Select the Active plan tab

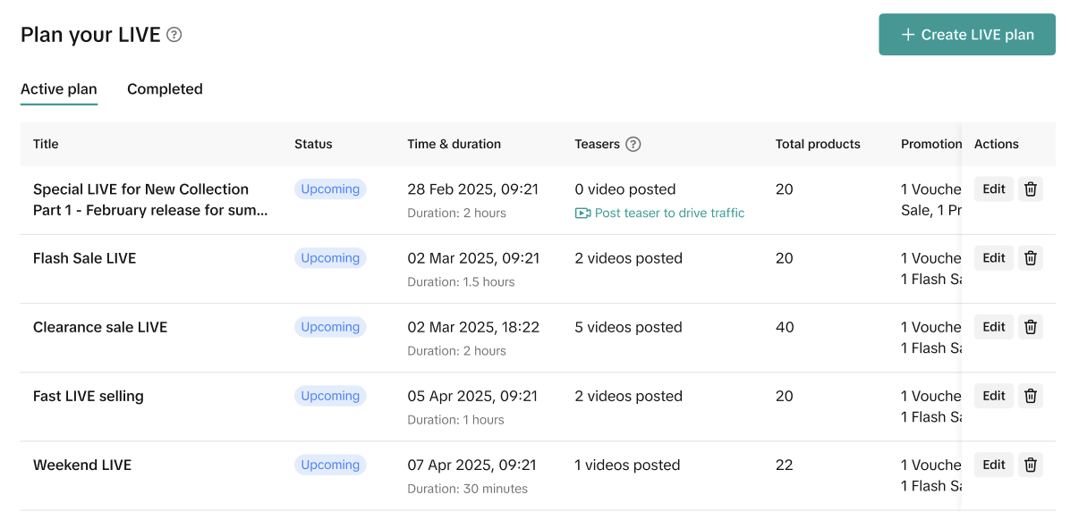click(x=59, y=89)
